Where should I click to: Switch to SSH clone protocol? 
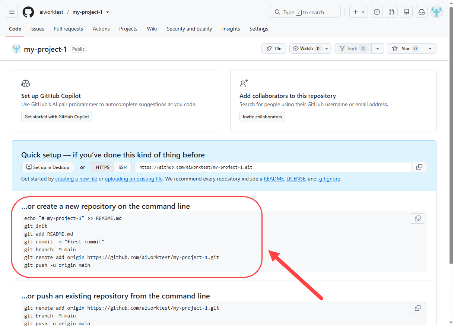tap(123, 167)
